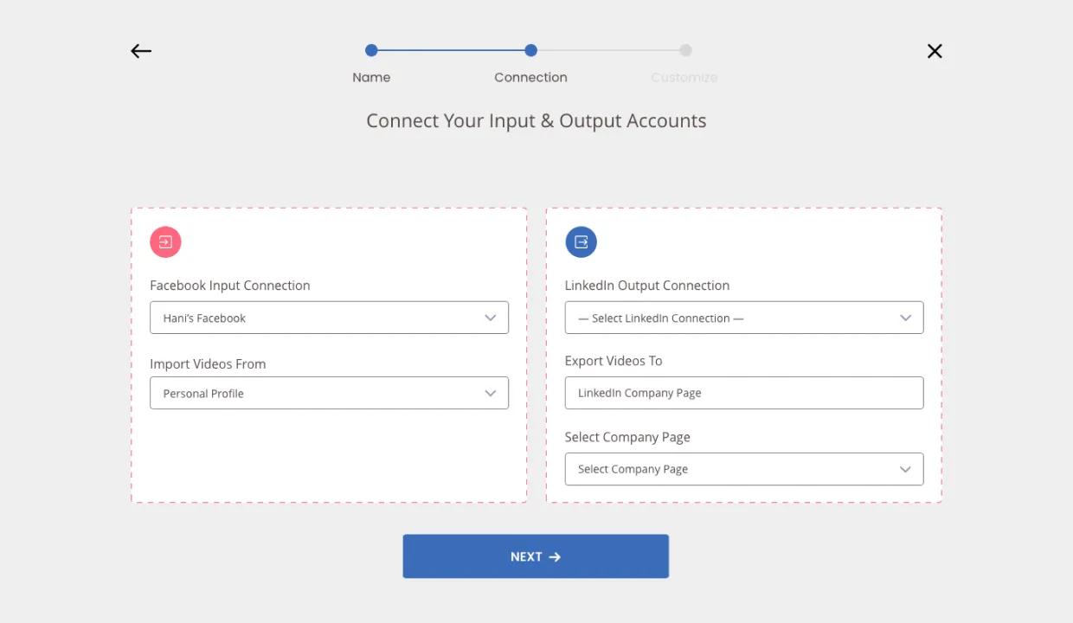Click the Select Company Page label above the dropdown
Image resolution: width=1073 pixels, height=623 pixels.
(x=627, y=437)
